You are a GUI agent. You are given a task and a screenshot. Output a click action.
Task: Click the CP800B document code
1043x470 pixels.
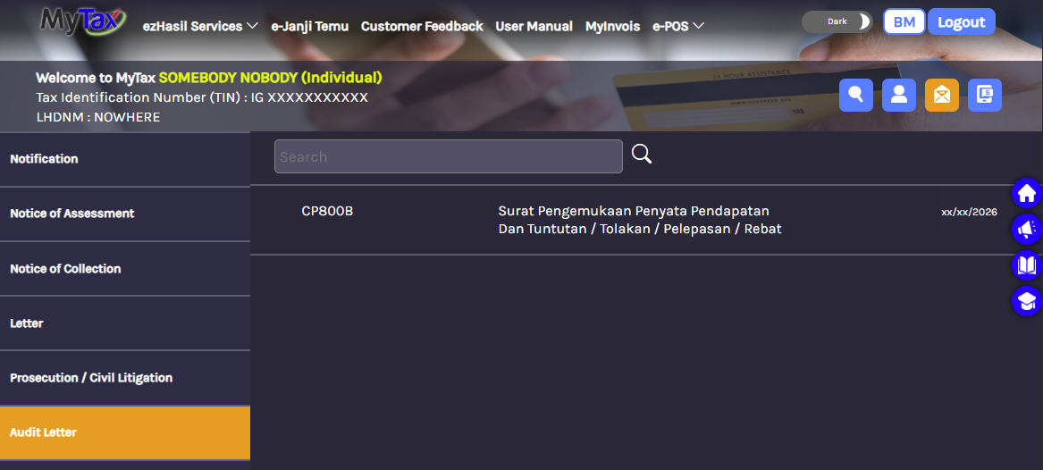point(327,211)
